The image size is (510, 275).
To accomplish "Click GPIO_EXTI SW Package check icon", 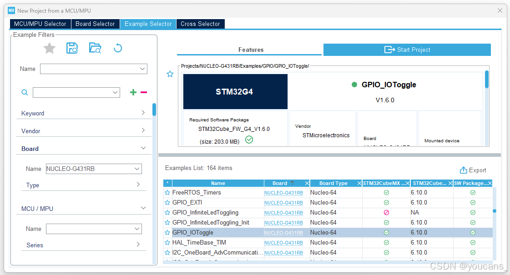I will [473, 203].
